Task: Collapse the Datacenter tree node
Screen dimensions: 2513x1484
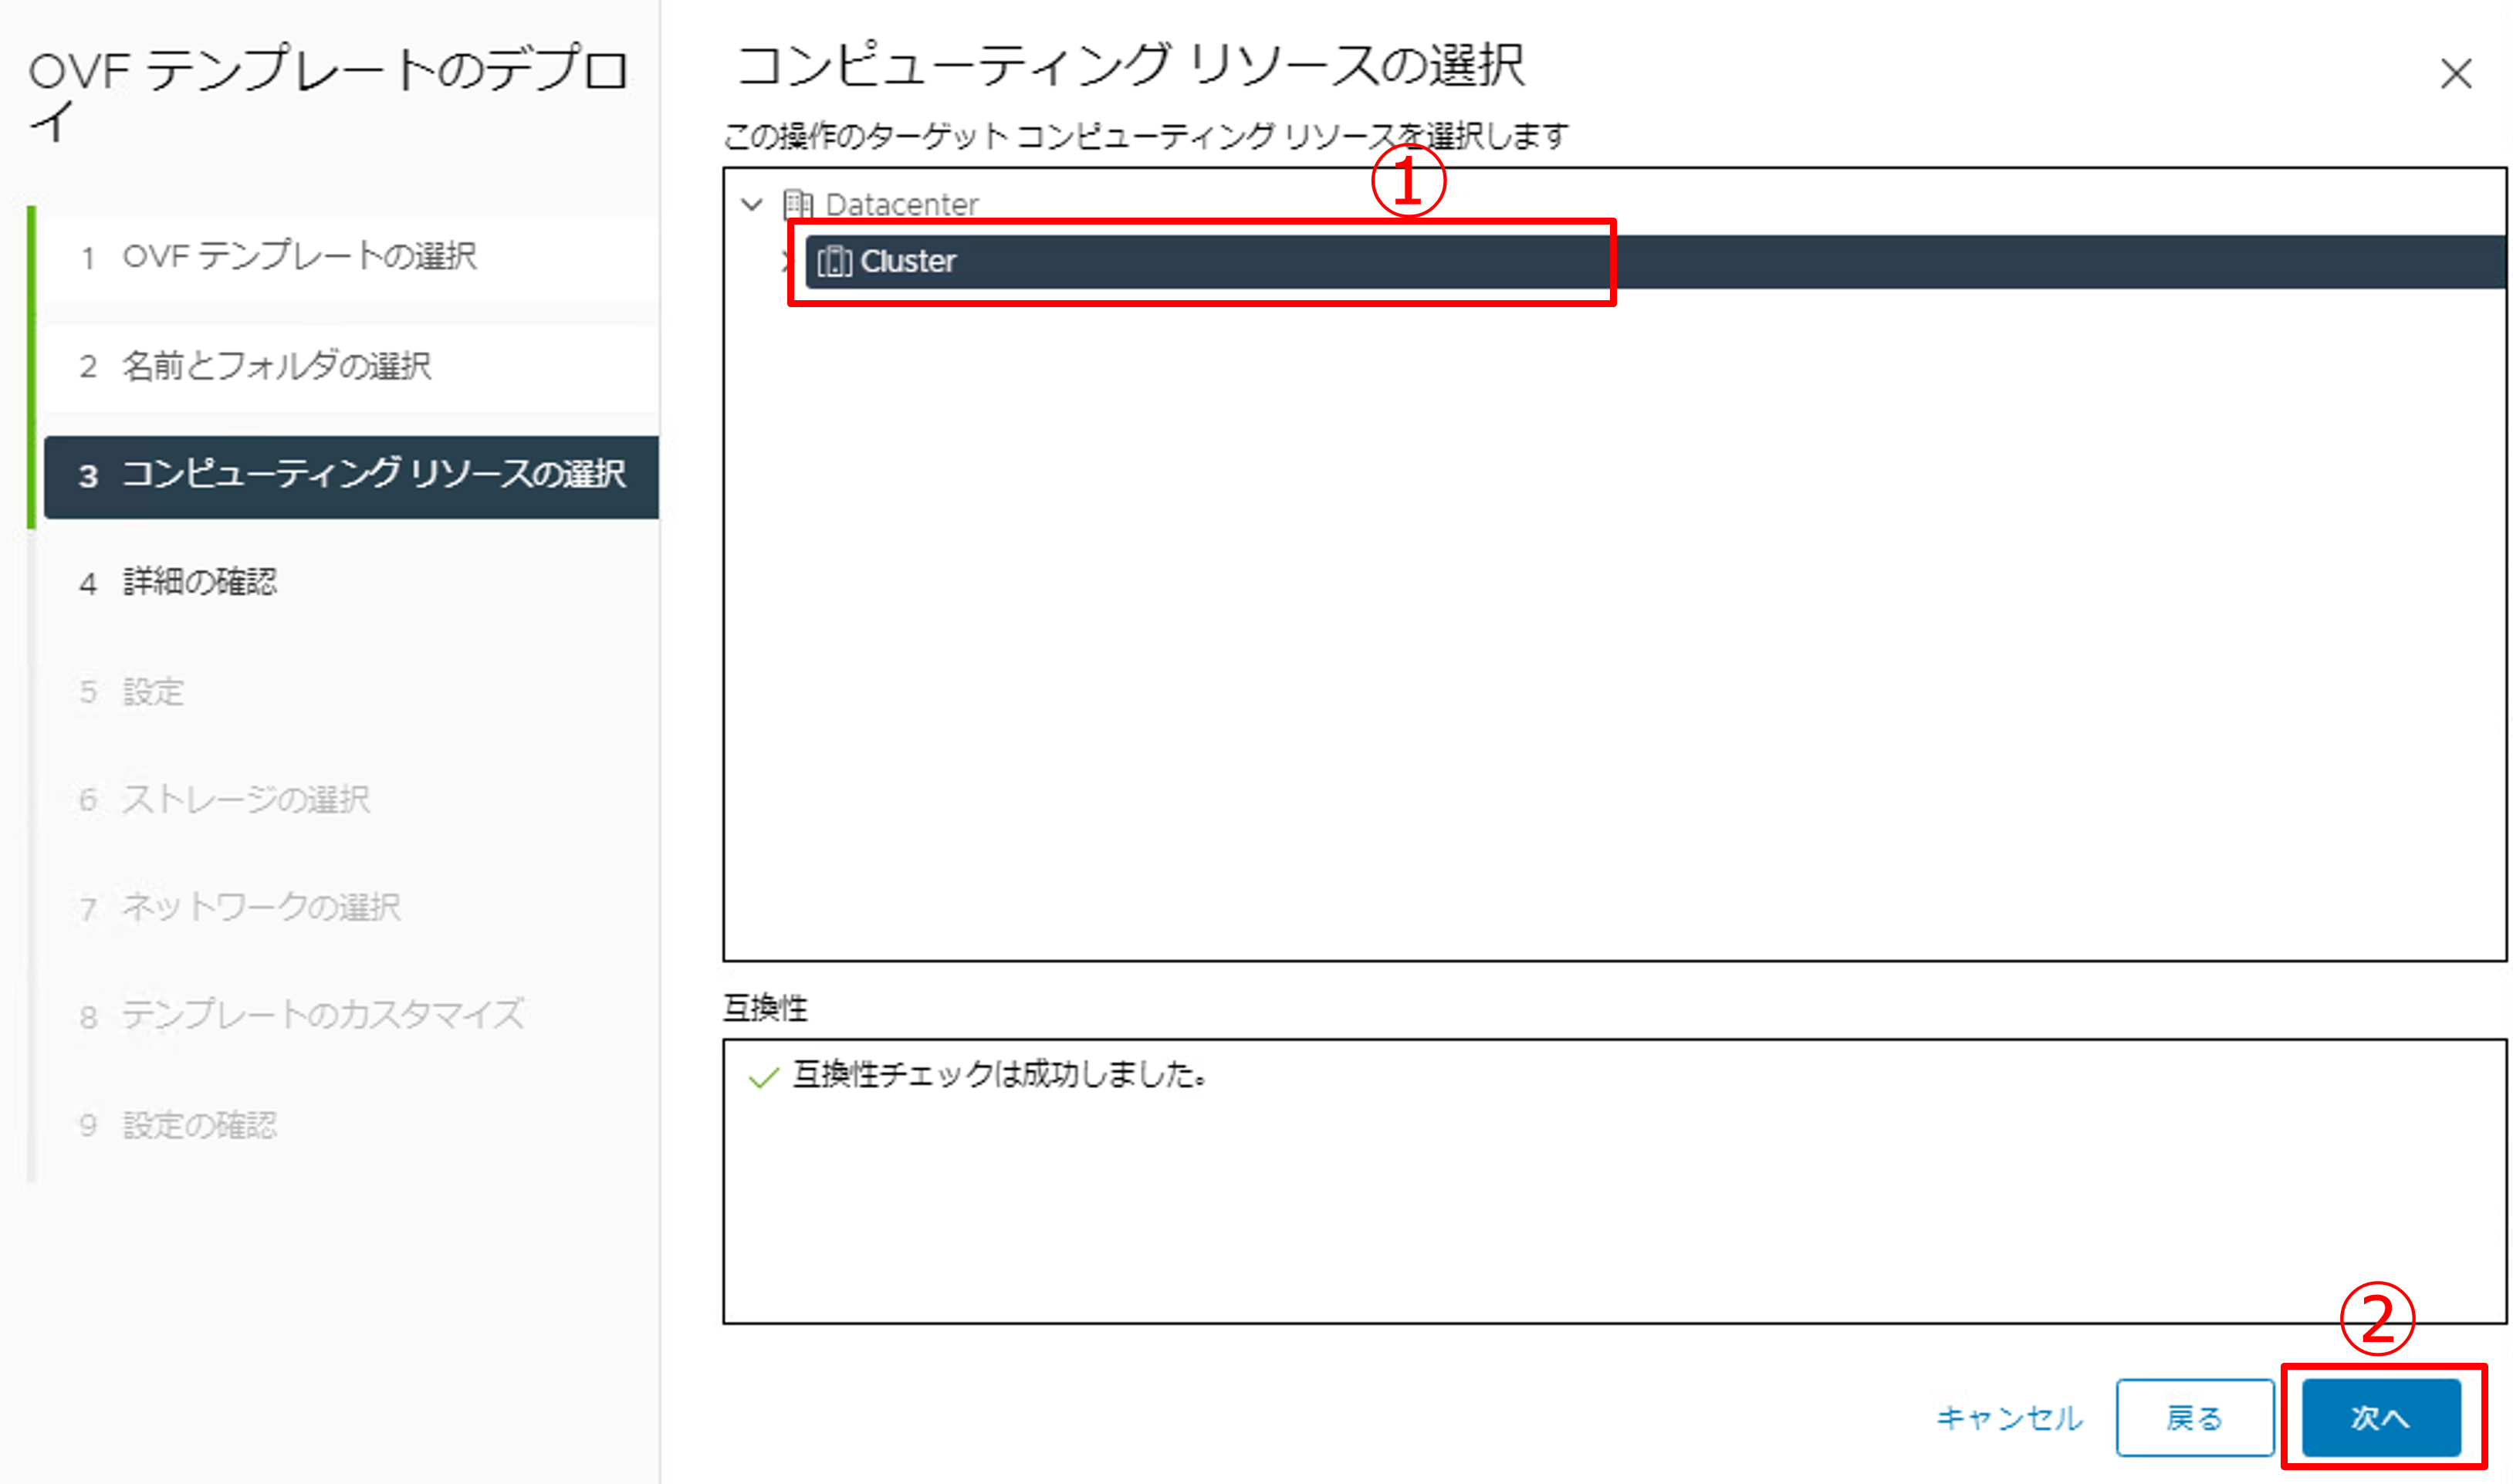Action: pyautogui.click(x=752, y=205)
